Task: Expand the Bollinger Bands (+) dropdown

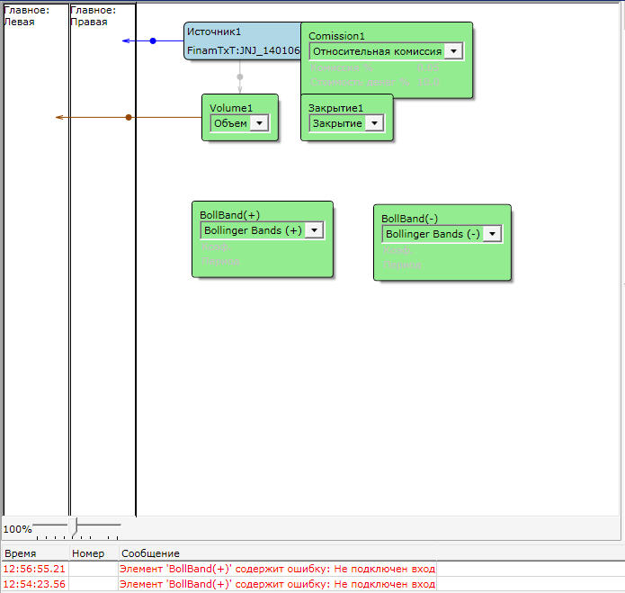Action: [314, 230]
